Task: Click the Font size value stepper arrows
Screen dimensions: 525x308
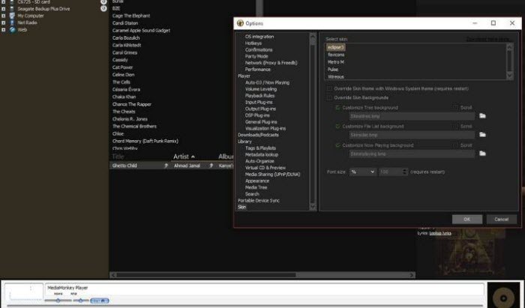Action: click(x=405, y=172)
